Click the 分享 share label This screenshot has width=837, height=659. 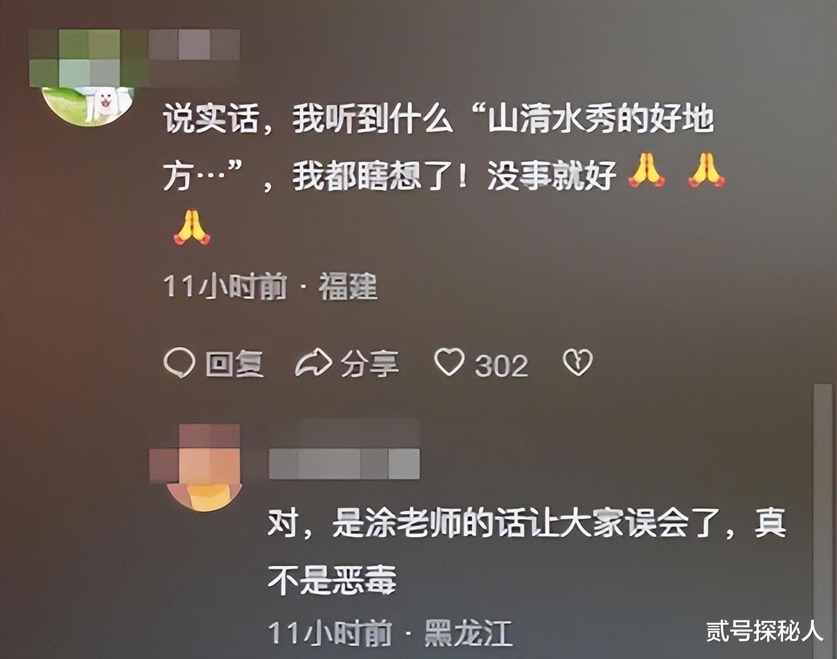(x=370, y=364)
